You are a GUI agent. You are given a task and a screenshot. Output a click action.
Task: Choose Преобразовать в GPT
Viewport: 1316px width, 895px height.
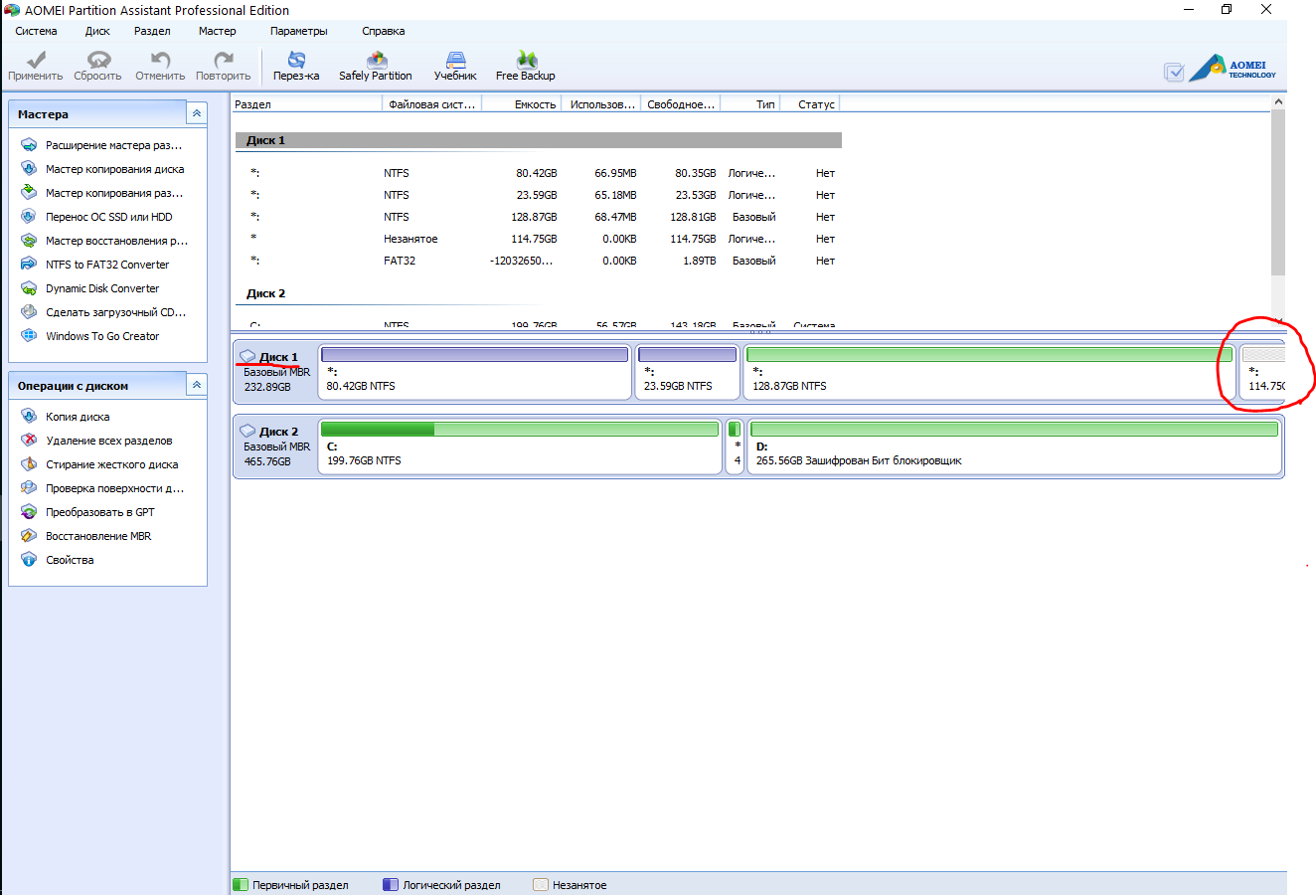88,512
